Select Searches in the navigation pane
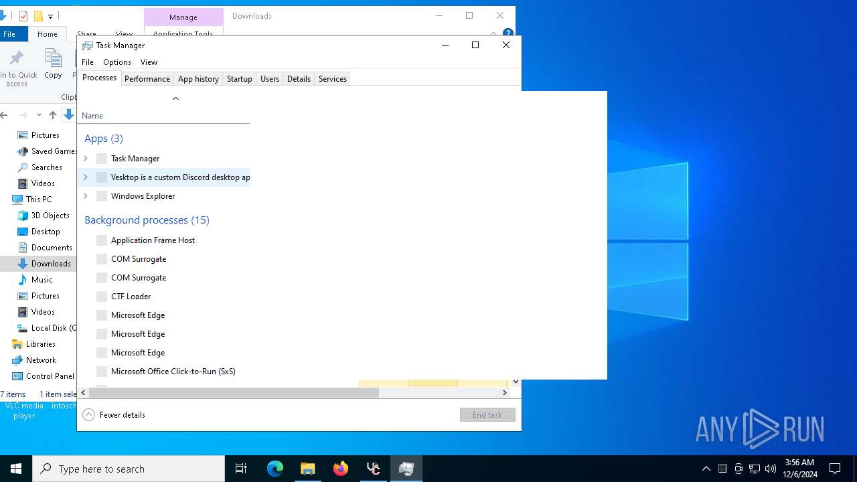This screenshot has width=857, height=482. [46, 167]
